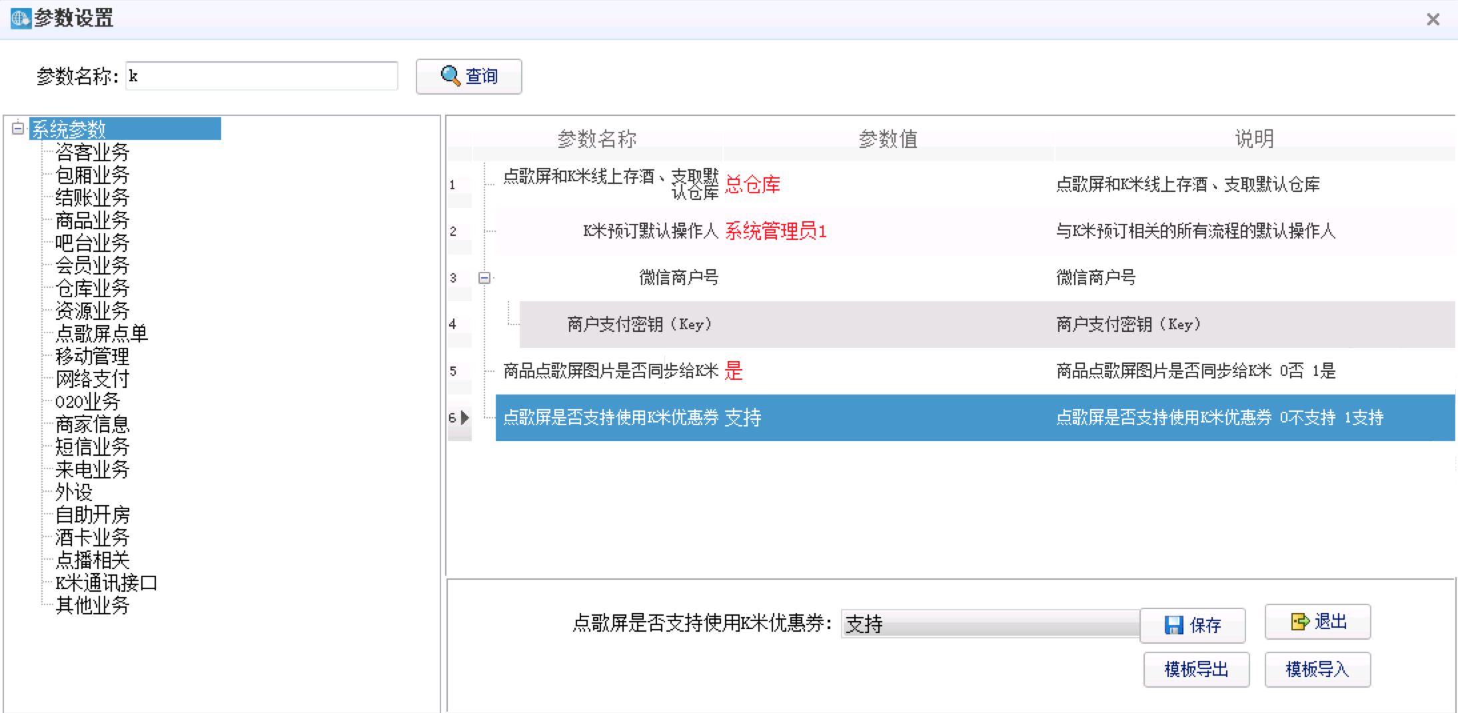Select 商家信息 in the tree
Screen dimensions: 1458x713
tap(92, 424)
